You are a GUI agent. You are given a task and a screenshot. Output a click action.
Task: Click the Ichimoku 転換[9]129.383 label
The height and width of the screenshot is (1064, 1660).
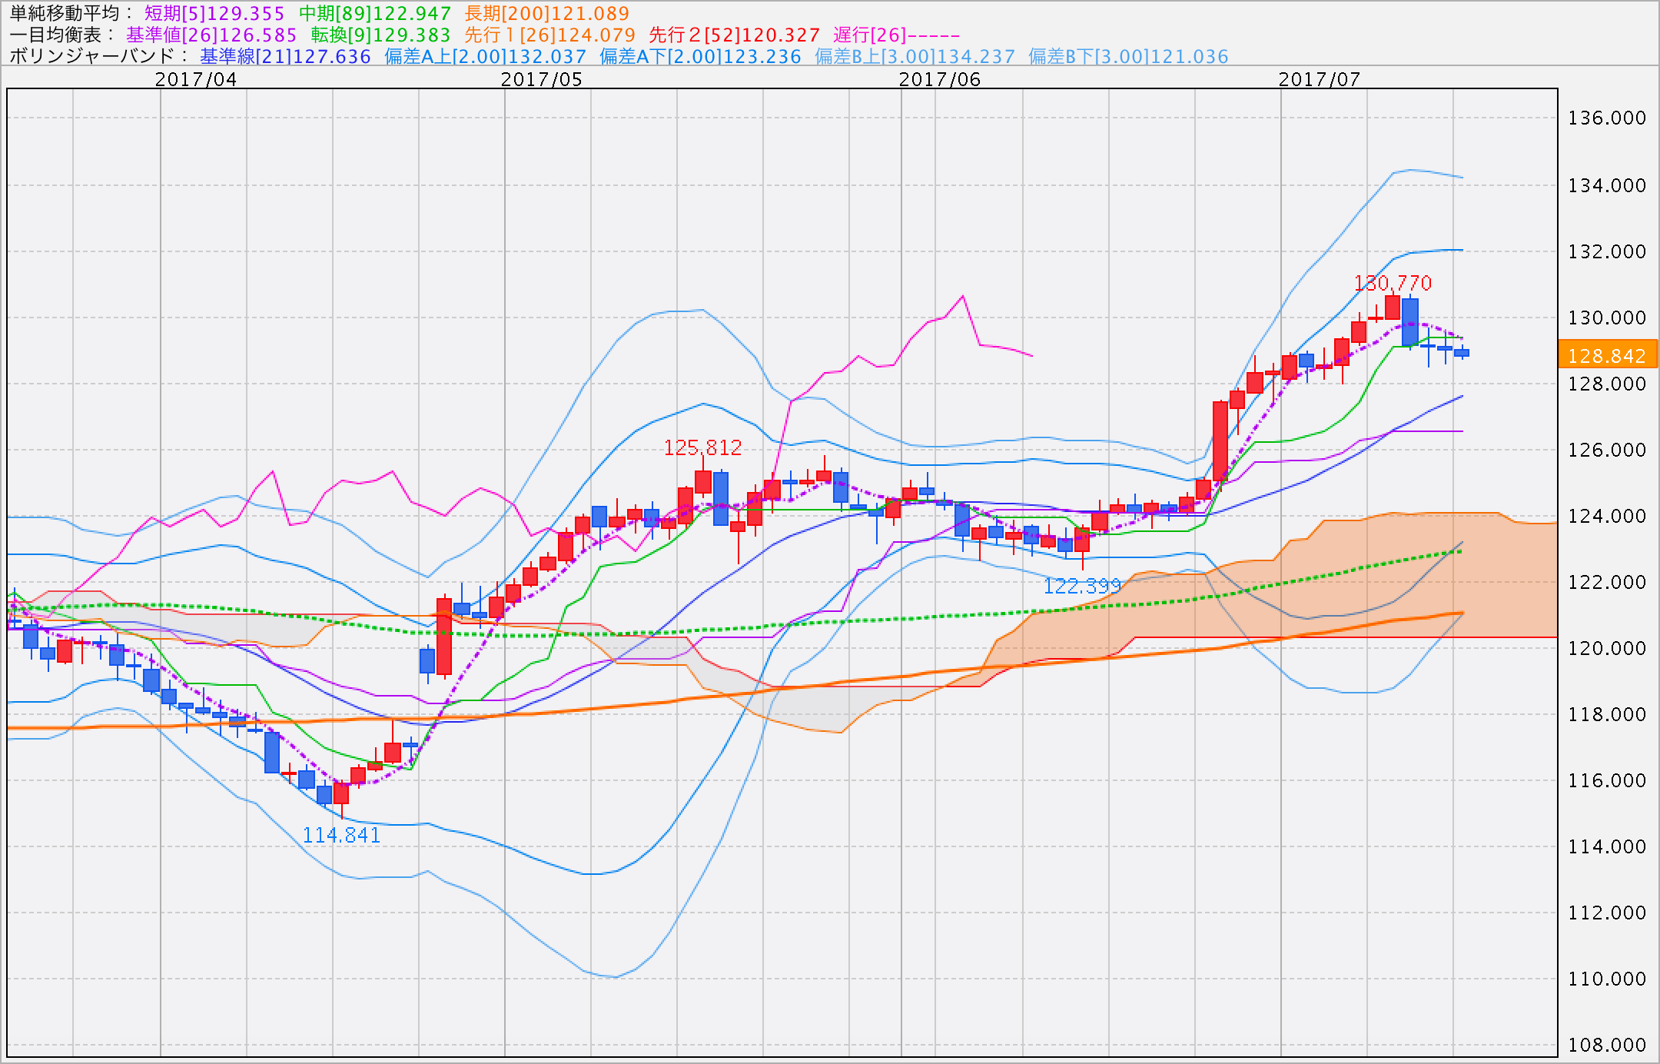[380, 35]
